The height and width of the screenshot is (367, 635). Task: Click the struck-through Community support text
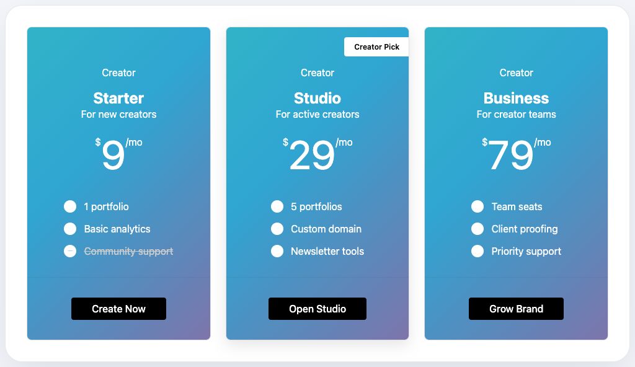tap(128, 251)
